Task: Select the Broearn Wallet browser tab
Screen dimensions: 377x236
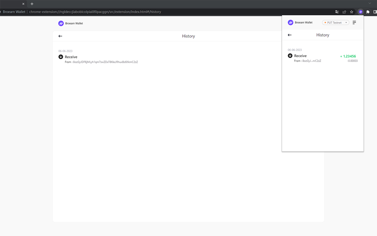Action: click(12, 4)
